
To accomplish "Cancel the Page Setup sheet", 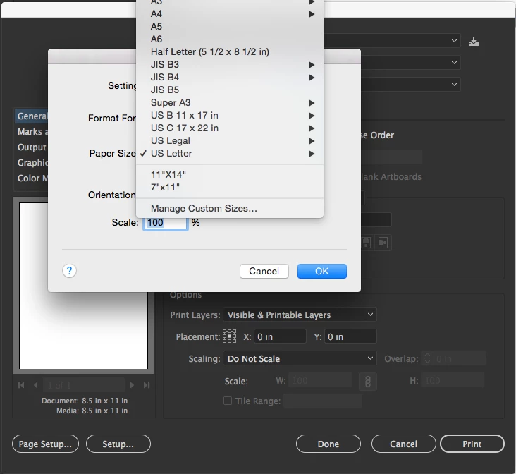I will point(264,271).
